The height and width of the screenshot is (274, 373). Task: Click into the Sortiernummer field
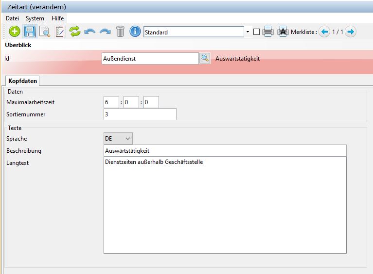pos(140,114)
